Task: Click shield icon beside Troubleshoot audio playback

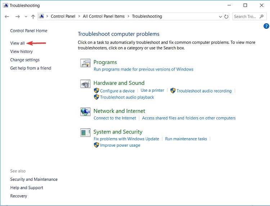Action: (96, 97)
